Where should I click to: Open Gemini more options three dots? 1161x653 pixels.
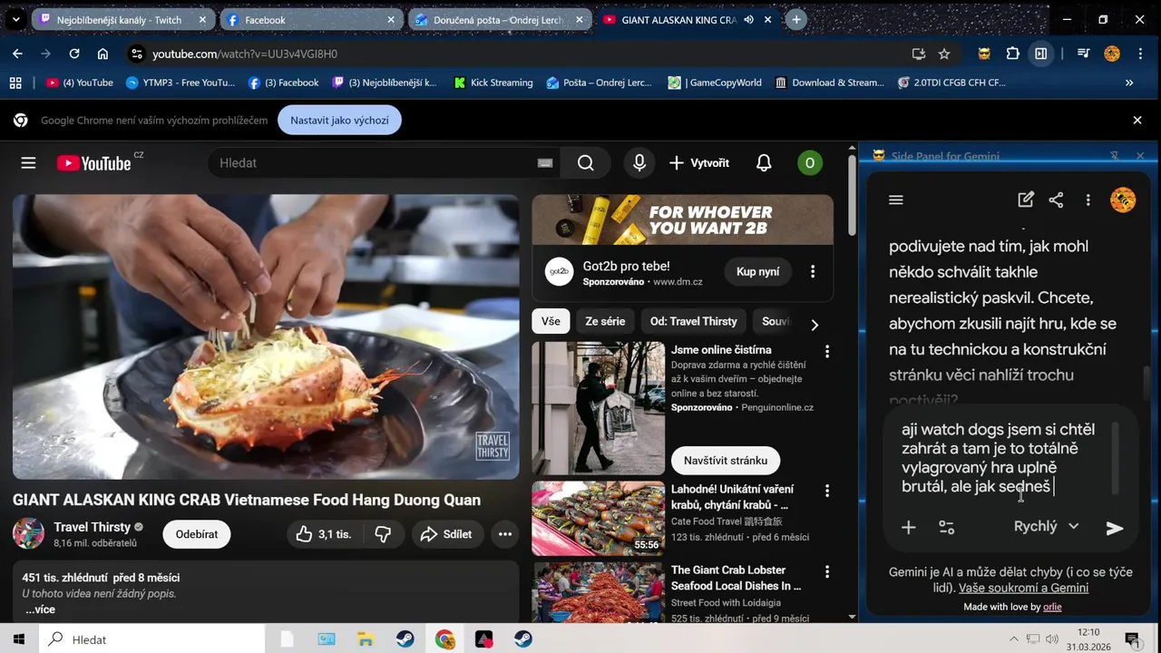tap(1088, 200)
